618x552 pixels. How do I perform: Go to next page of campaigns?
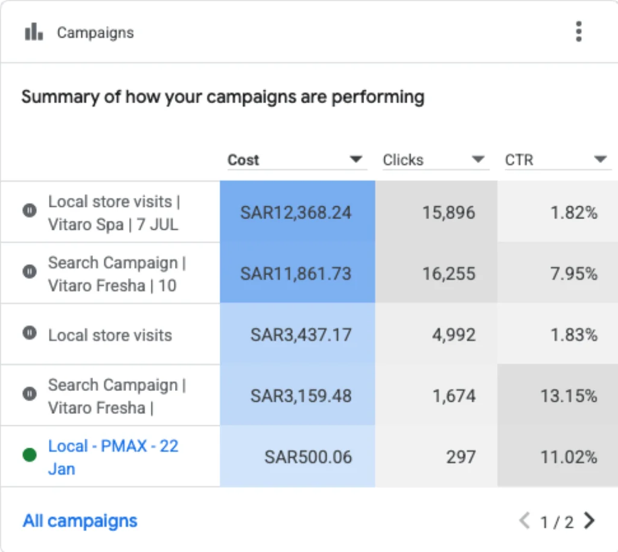point(589,521)
